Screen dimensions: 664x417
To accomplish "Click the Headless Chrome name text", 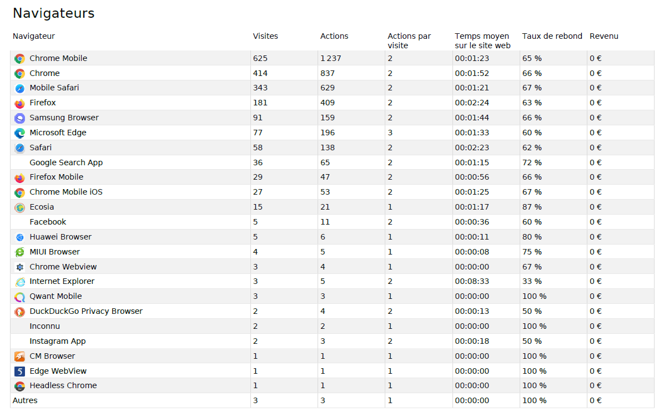I will tap(63, 385).
